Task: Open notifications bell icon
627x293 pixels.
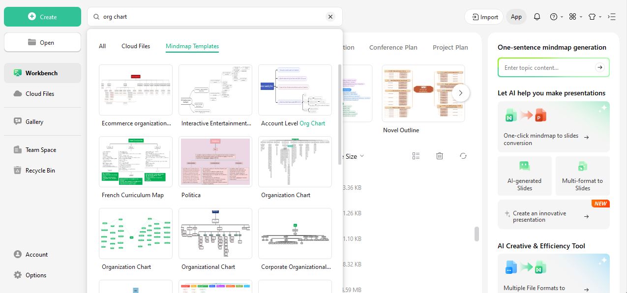Action: coord(537,17)
